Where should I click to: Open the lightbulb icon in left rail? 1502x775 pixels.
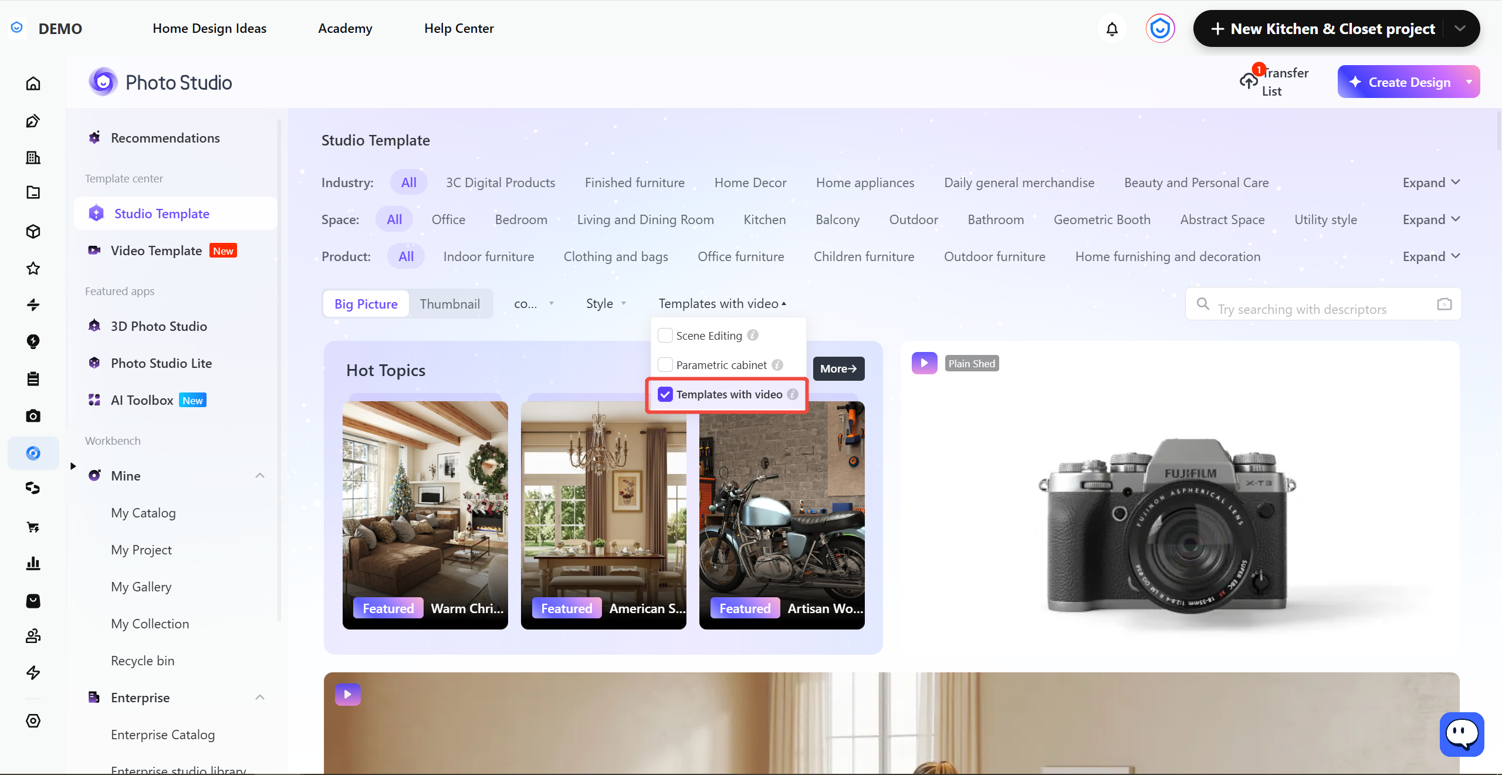[x=33, y=341]
